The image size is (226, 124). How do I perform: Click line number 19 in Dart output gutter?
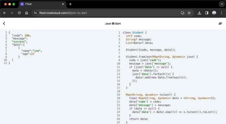tap(118, 95)
